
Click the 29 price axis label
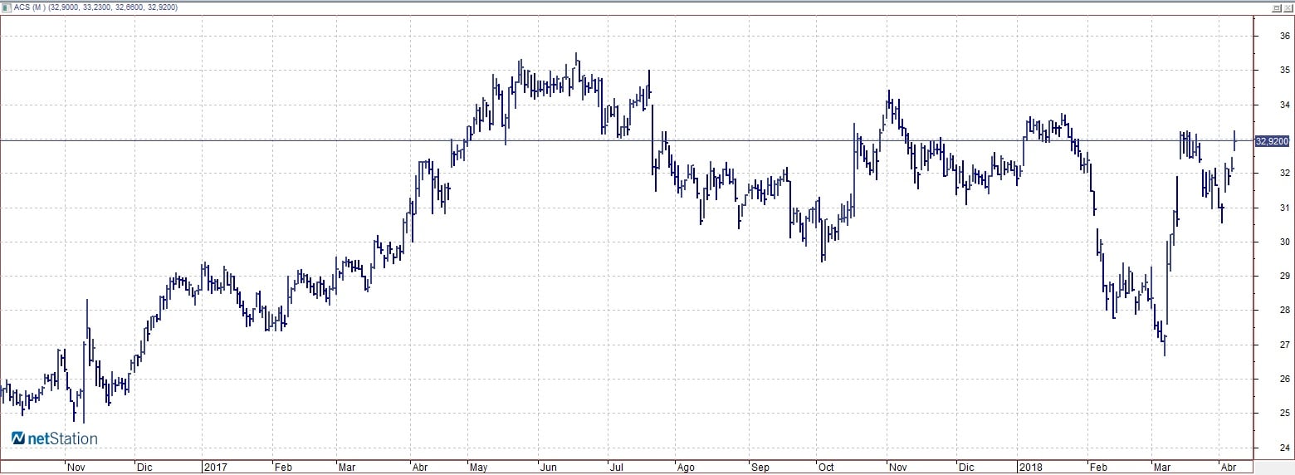point(1283,276)
